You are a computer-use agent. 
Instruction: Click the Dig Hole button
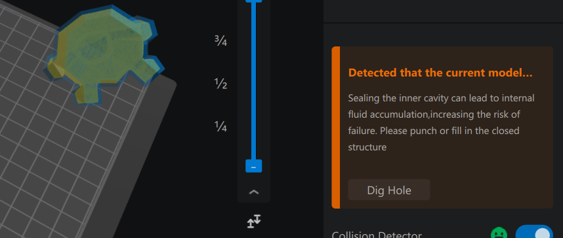tap(389, 190)
